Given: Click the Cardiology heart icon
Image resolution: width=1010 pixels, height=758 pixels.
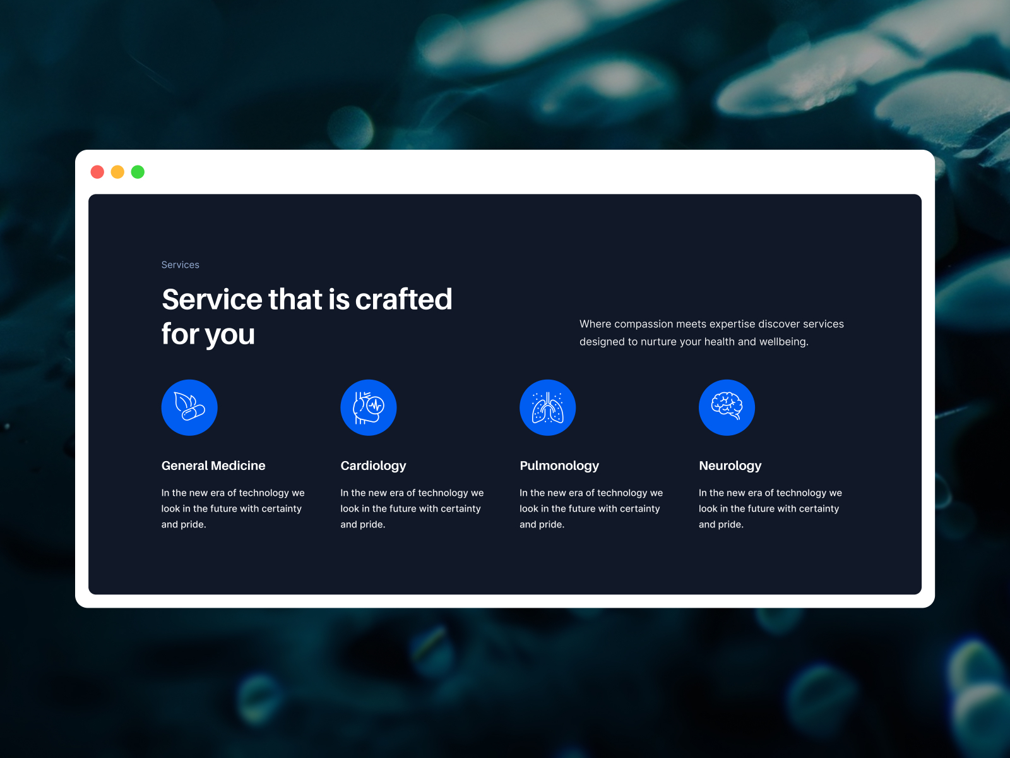Looking at the screenshot, I should 369,407.
